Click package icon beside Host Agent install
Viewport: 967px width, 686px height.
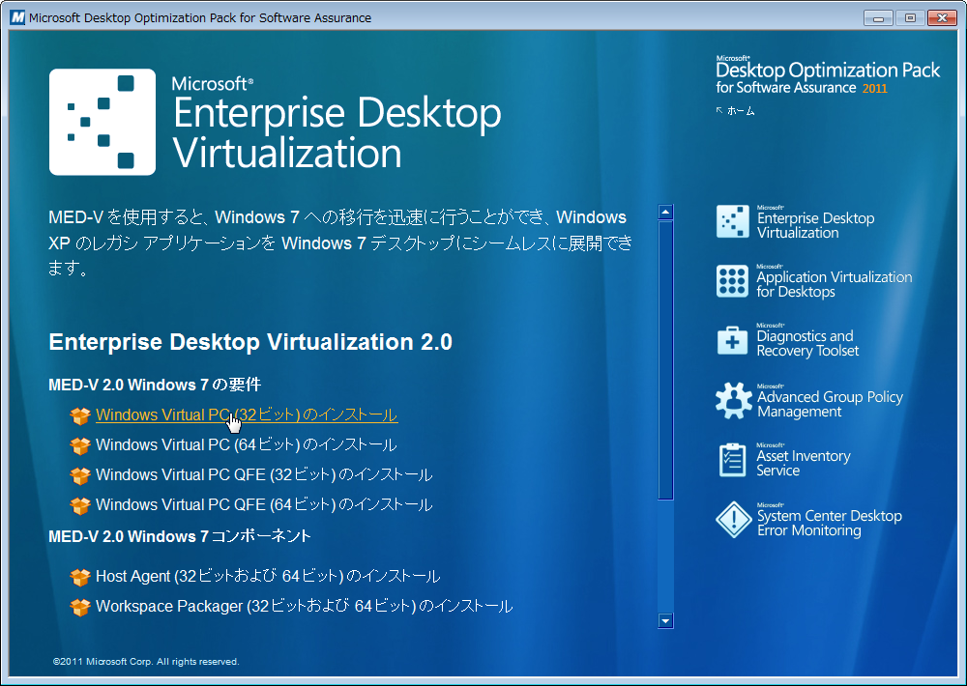coord(79,578)
